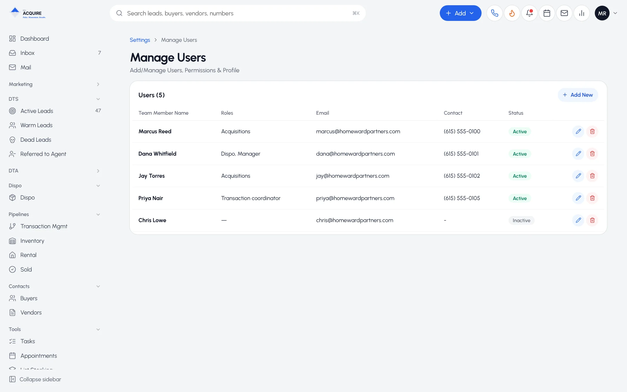Delete Chris Lowe with trash icon
This screenshot has height=392, width=627.
click(592, 220)
